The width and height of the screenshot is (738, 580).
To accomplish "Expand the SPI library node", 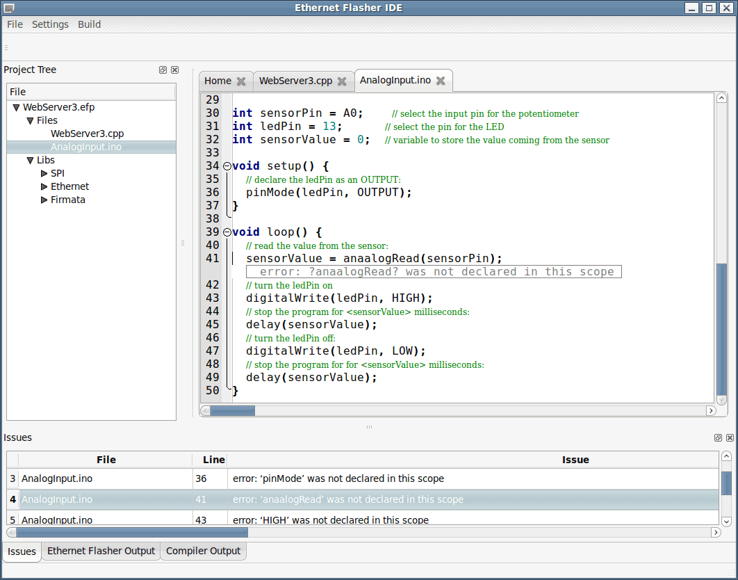I will [x=44, y=173].
